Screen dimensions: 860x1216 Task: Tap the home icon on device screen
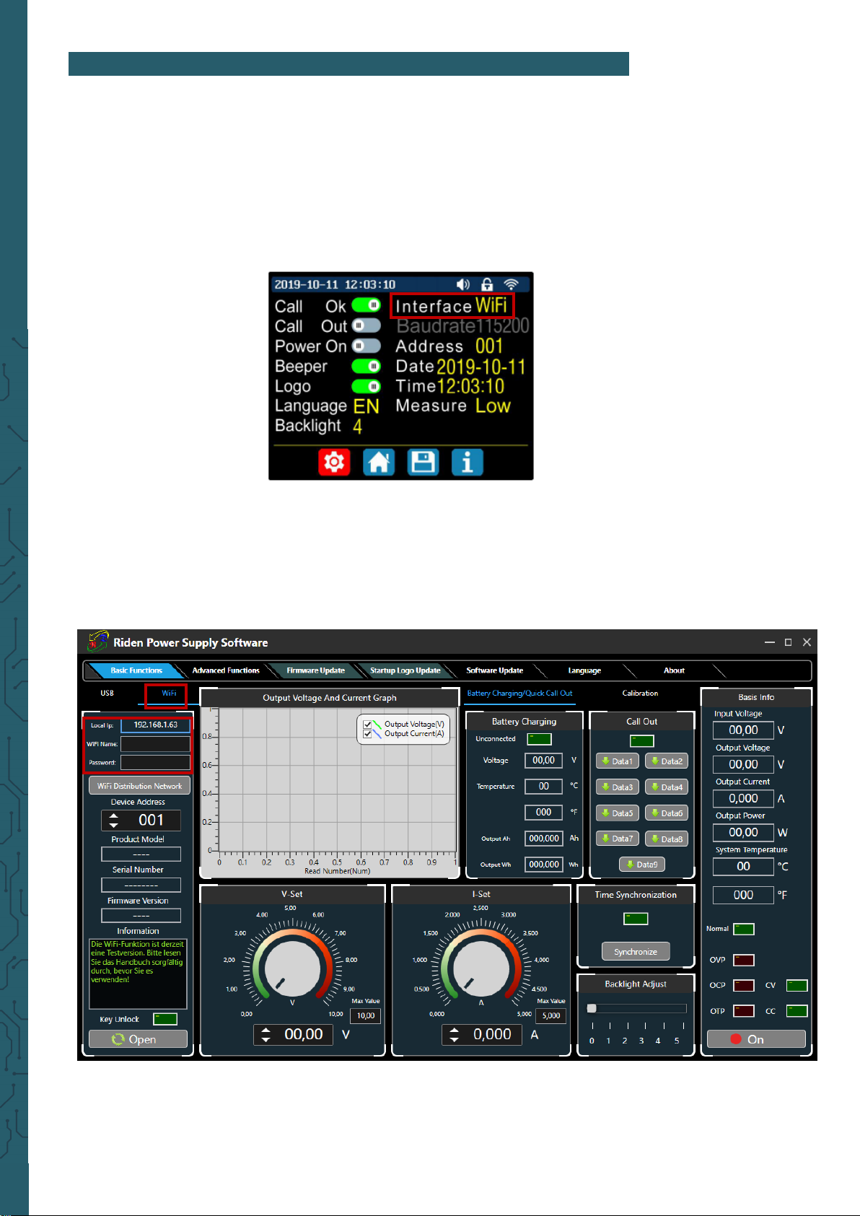(379, 462)
